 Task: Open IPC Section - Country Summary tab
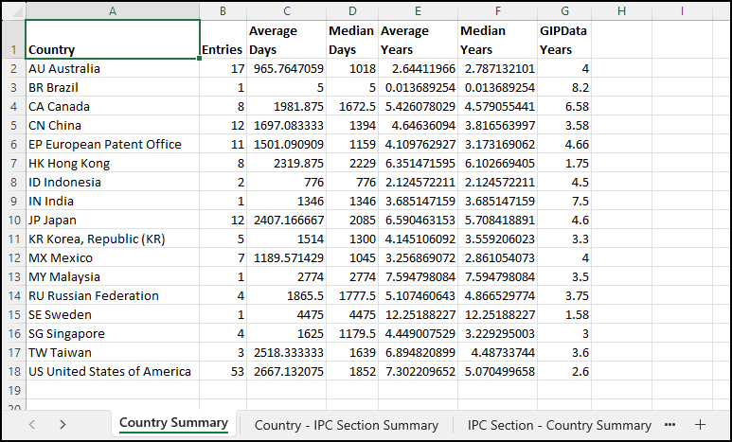tap(559, 425)
